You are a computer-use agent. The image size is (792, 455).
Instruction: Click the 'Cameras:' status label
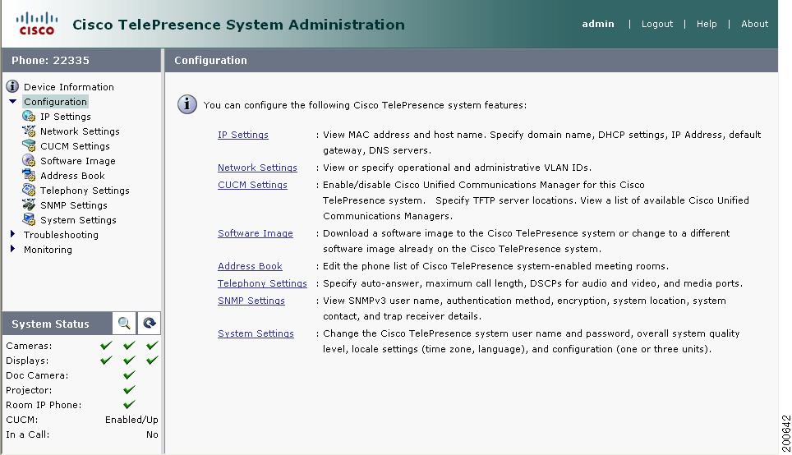(x=29, y=346)
